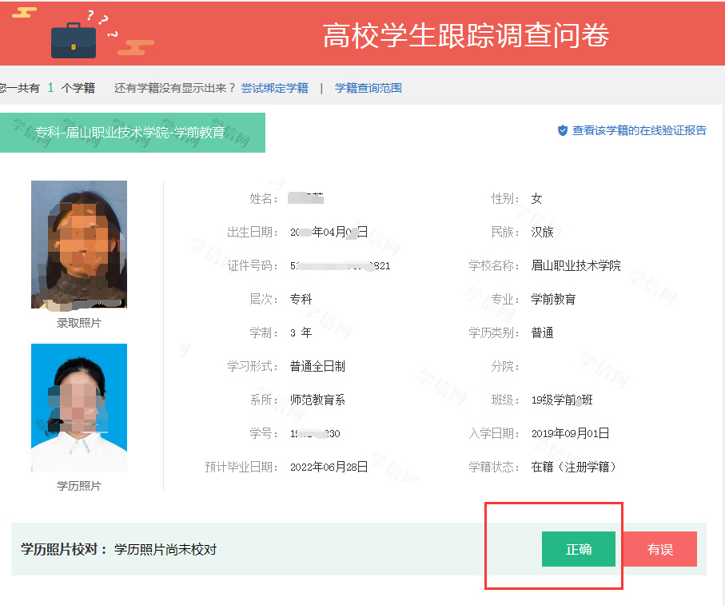725x605 pixels.
Task: Open the 尝试绑定学籍 link
Action: (x=274, y=88)
